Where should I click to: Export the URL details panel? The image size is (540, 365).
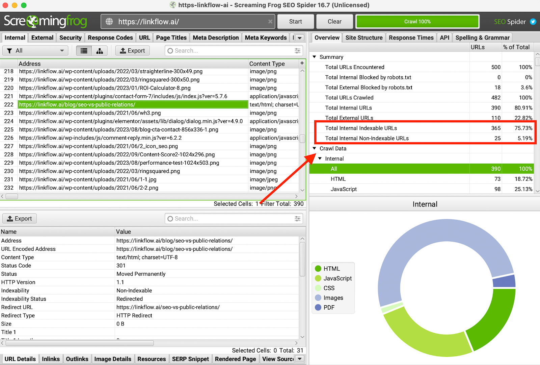[x=20, y=219]
